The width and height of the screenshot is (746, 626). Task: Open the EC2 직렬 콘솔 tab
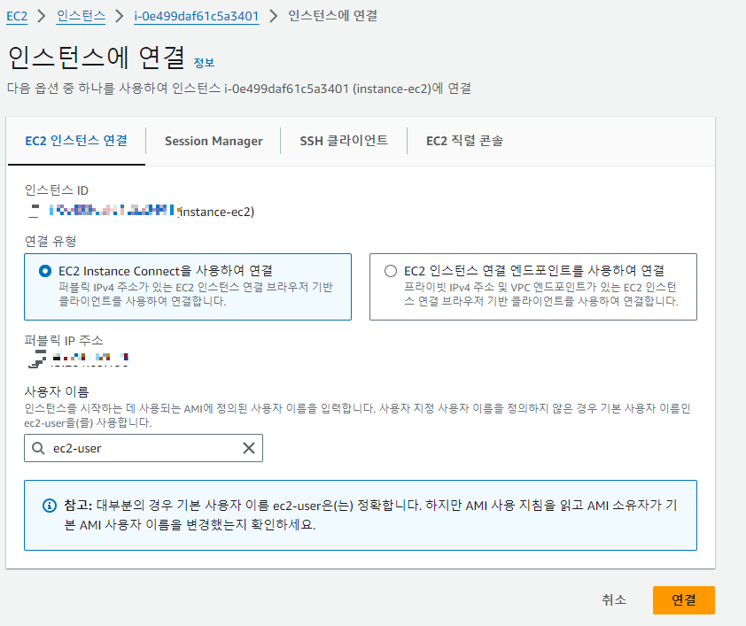point(464,141)
